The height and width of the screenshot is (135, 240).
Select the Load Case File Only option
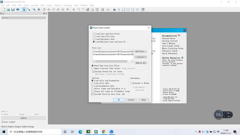pyautogui.click(x=94, y=36)
